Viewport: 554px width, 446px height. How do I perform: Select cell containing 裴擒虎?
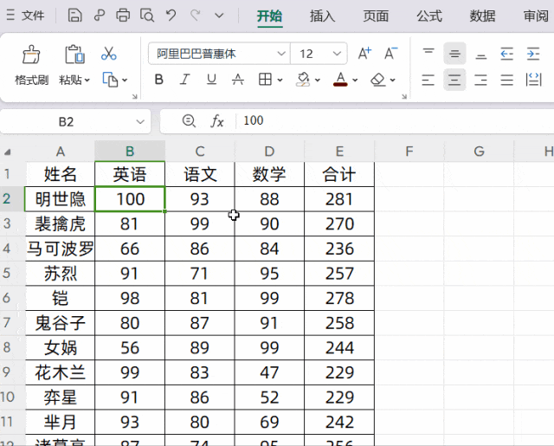[x=60, y=223]
